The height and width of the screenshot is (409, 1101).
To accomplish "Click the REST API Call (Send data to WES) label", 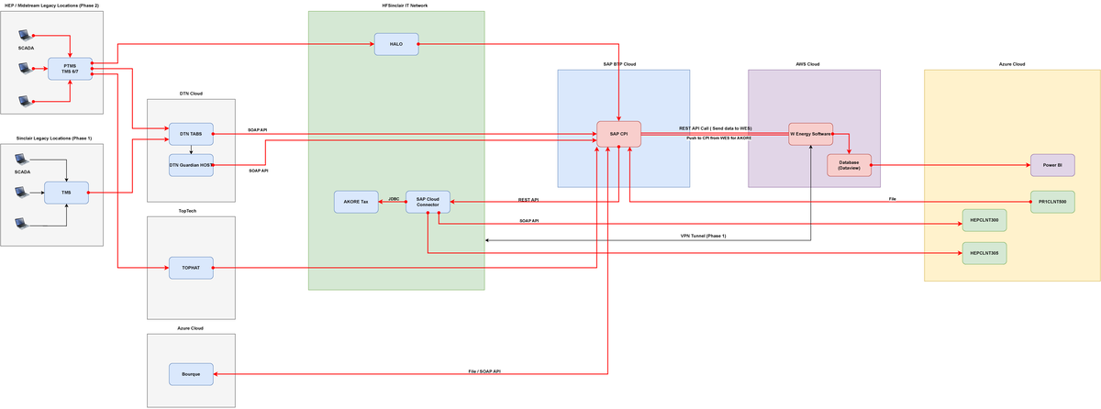I will (715, 128).
